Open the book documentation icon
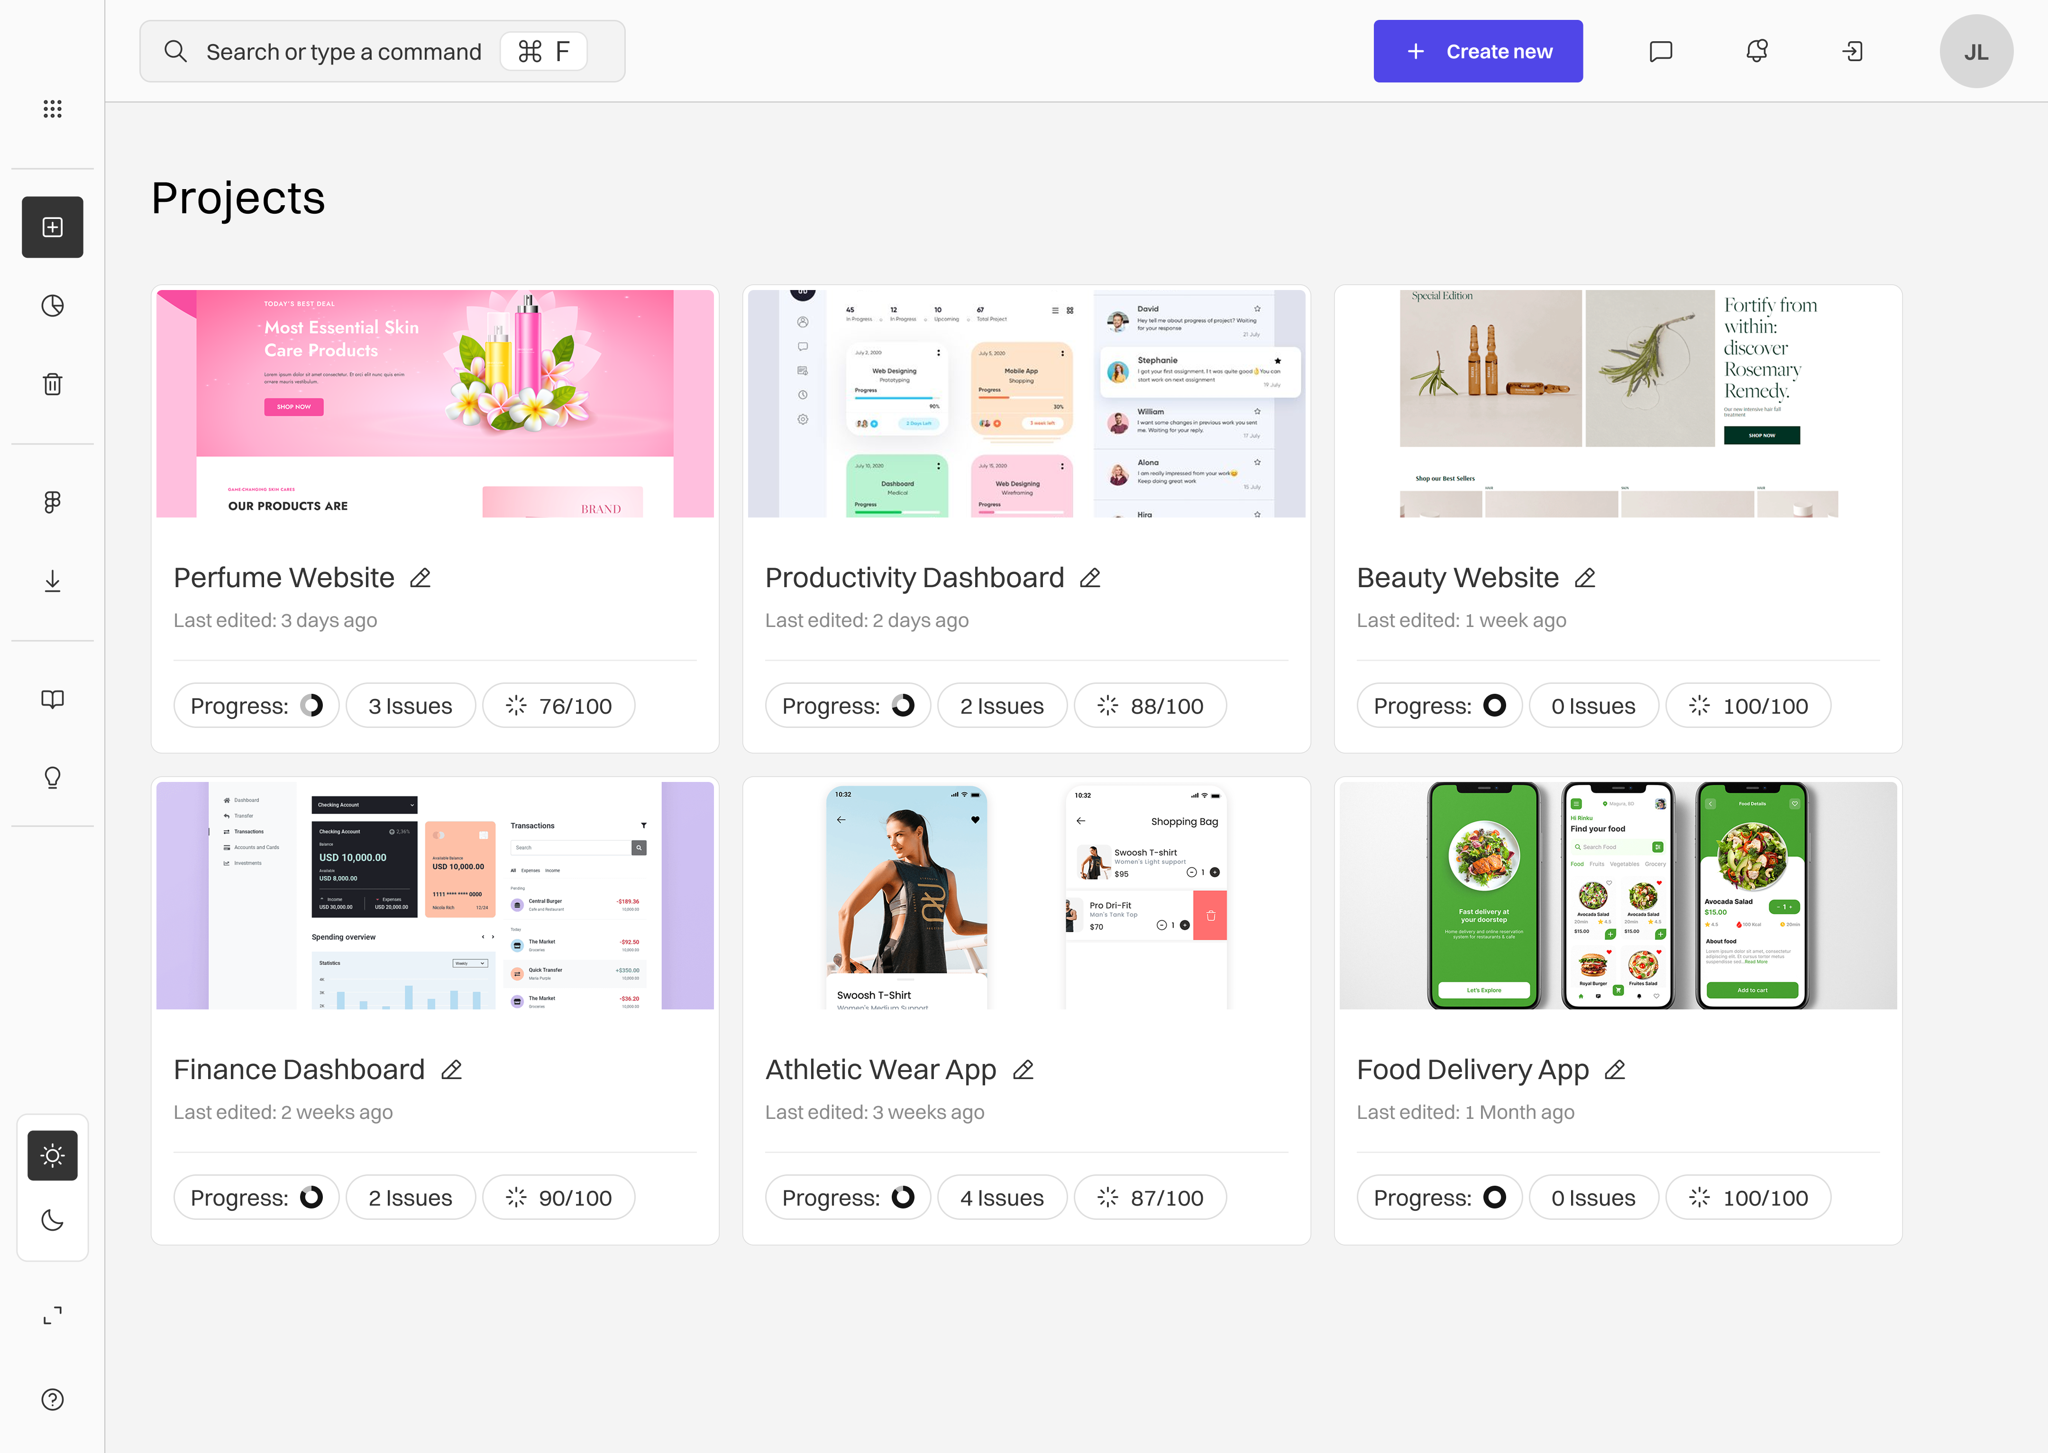 coord(52,699)
